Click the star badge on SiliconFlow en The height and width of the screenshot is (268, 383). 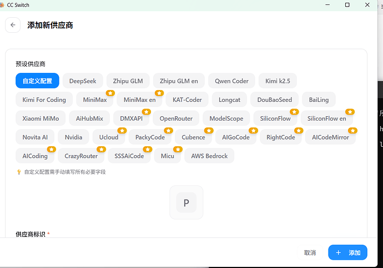[350, 112]
